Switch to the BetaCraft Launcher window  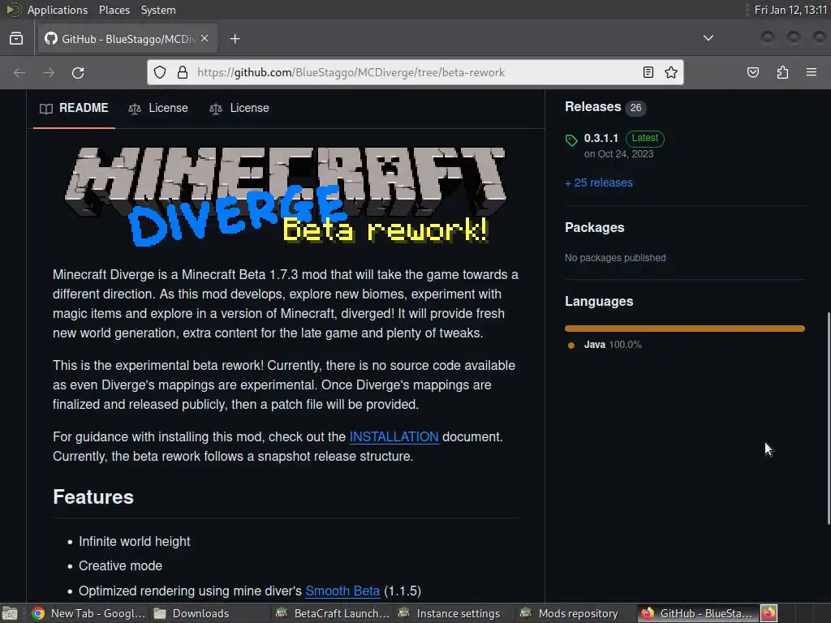(332, 613)
